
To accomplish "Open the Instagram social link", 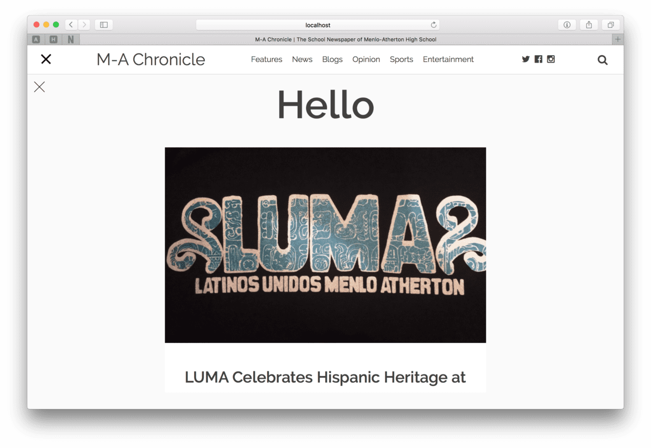I will (551, 59).
